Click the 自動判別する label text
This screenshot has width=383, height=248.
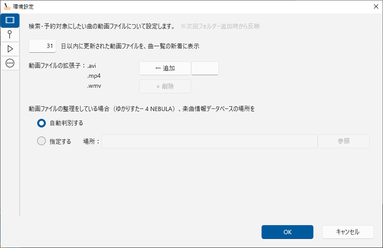pyautogui.click(x=67, y=123)
